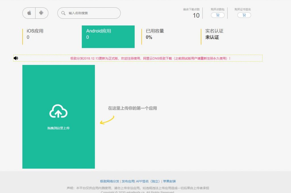Open the 购买证书签名 shopping cart button
This screenshot has height=193, width=291.
click(x=244, y=15)
